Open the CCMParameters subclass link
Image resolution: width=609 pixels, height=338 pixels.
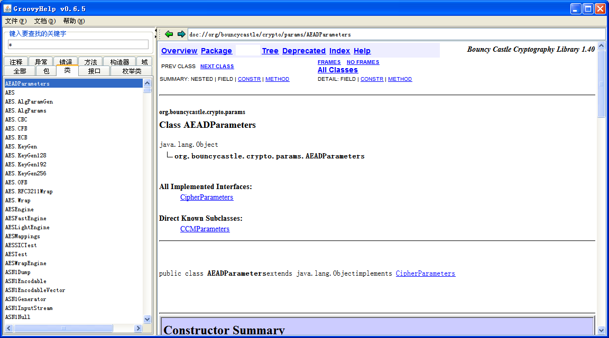[205, 229]
